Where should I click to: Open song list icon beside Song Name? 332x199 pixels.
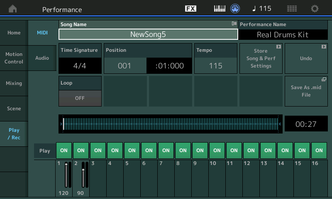click(234, 24)
